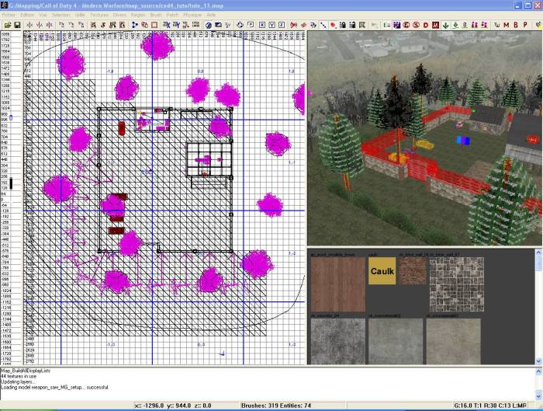The image size is (543, 411).
Task: Click texture browser scroll-up arrow
Action: (538, 253)
